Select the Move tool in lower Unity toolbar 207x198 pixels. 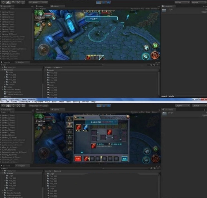[x=8, y=106]
